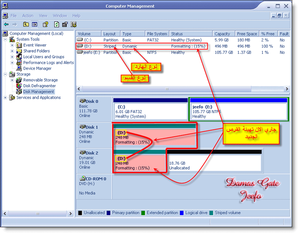Click the Unallocated black legend swatch

click(80, 213)
